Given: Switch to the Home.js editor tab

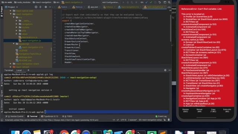Looking at the screenshot, I should click(x=78, y=7).
